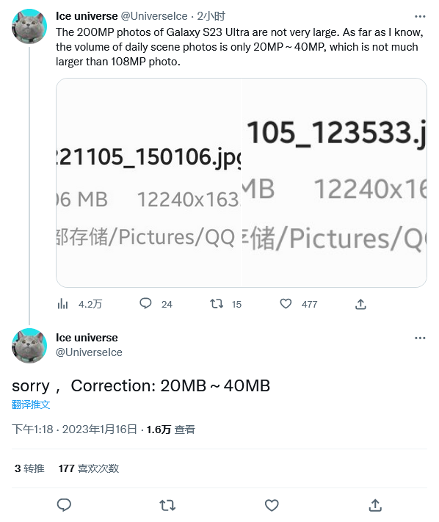This screenshot has width=439, height=522.
Task: Open the 3 转推 retweets list
Action: click(x=29, y=468)
